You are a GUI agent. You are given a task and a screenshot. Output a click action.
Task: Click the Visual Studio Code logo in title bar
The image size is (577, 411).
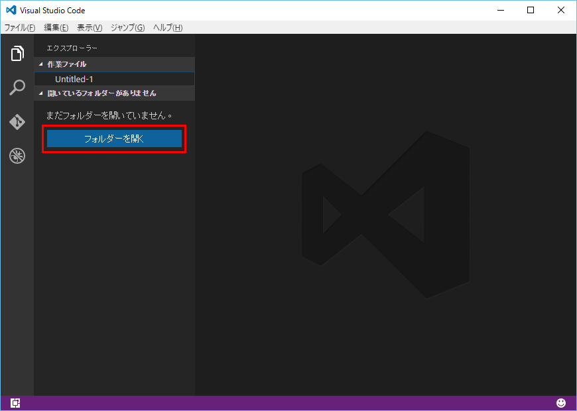(x=11, y=11)
